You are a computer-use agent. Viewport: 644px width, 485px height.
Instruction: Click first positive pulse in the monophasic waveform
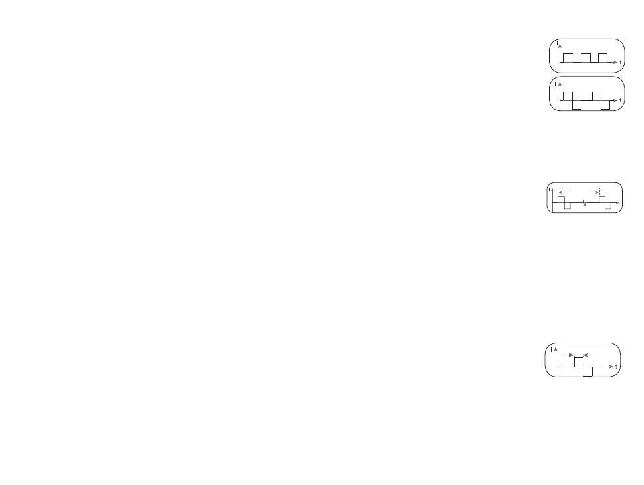(568, 58)
